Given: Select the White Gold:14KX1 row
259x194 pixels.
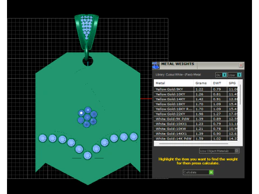Looking at the screenshot, I should tap(196, 134).
